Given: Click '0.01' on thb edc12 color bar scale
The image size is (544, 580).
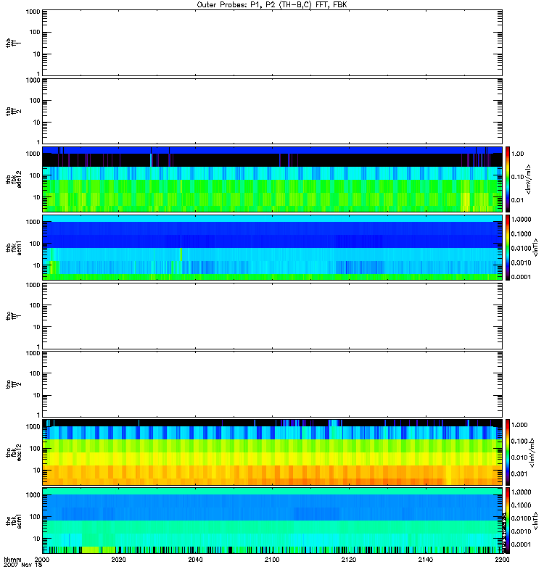Looking at the screenshot, I should (517, 200).
